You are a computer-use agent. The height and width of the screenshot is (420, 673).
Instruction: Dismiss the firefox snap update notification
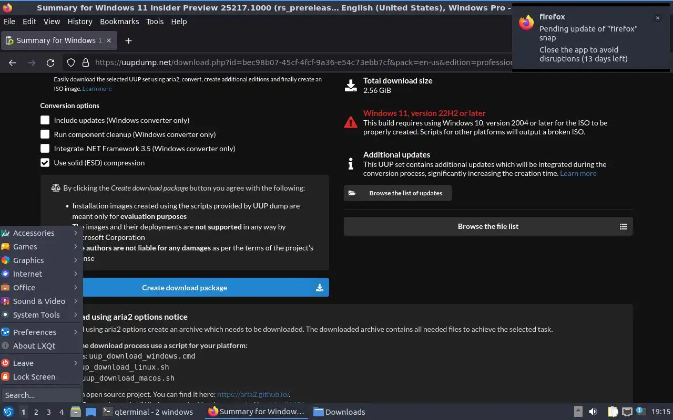pos(657,18)
